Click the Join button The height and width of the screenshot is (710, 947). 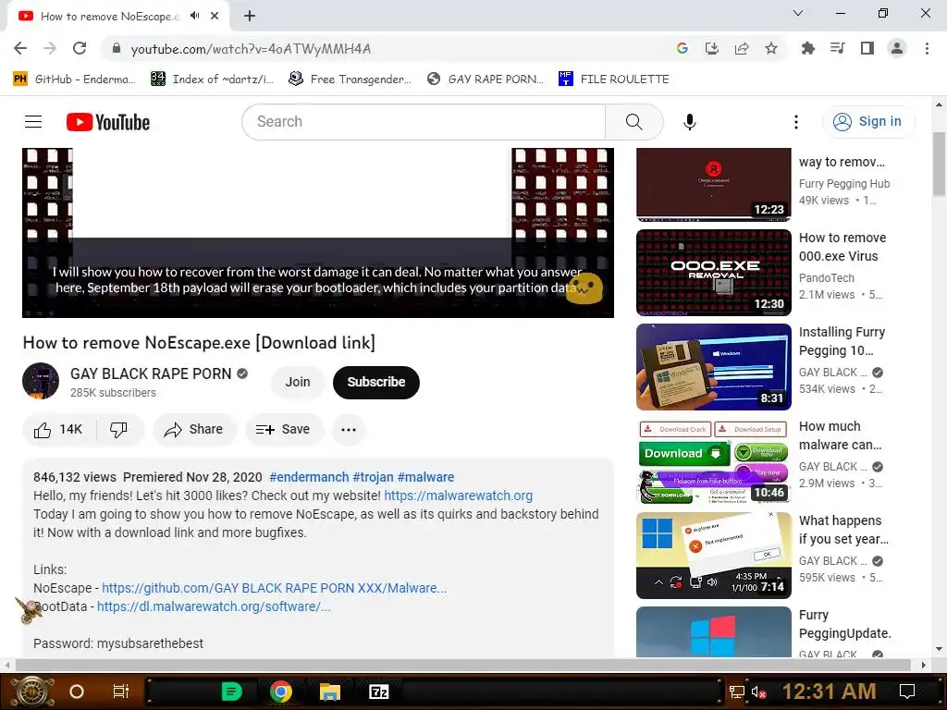(x=298, y=382)
